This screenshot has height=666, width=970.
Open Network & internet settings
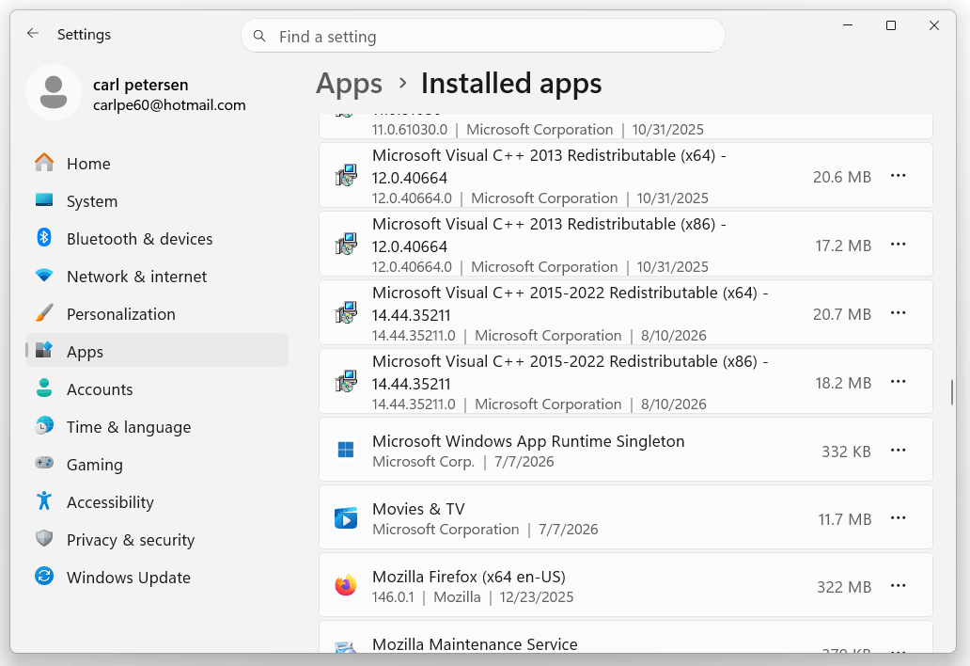tap(157, 277)
